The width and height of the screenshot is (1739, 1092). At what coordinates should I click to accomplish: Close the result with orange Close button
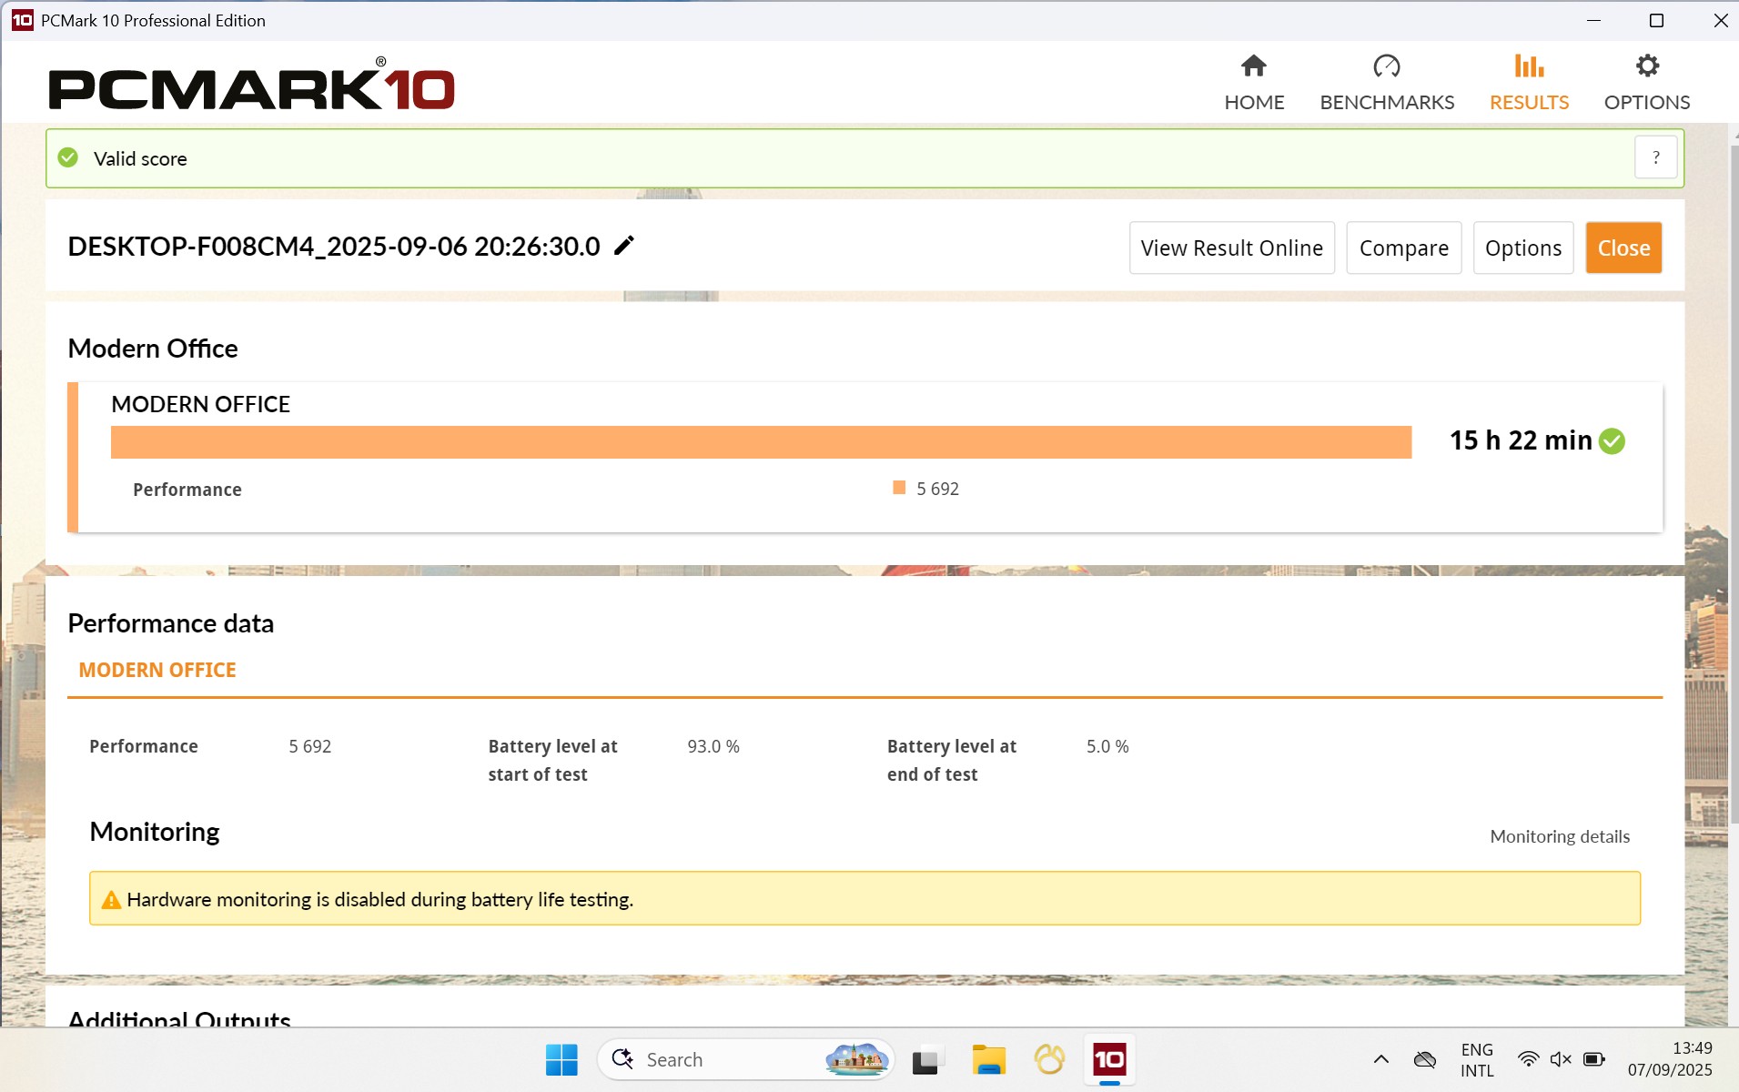(x=1623, y=248)
